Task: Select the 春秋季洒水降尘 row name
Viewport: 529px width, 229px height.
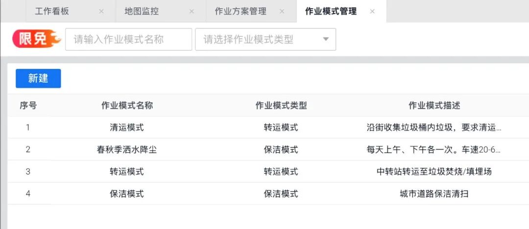Action: point(127,150)
